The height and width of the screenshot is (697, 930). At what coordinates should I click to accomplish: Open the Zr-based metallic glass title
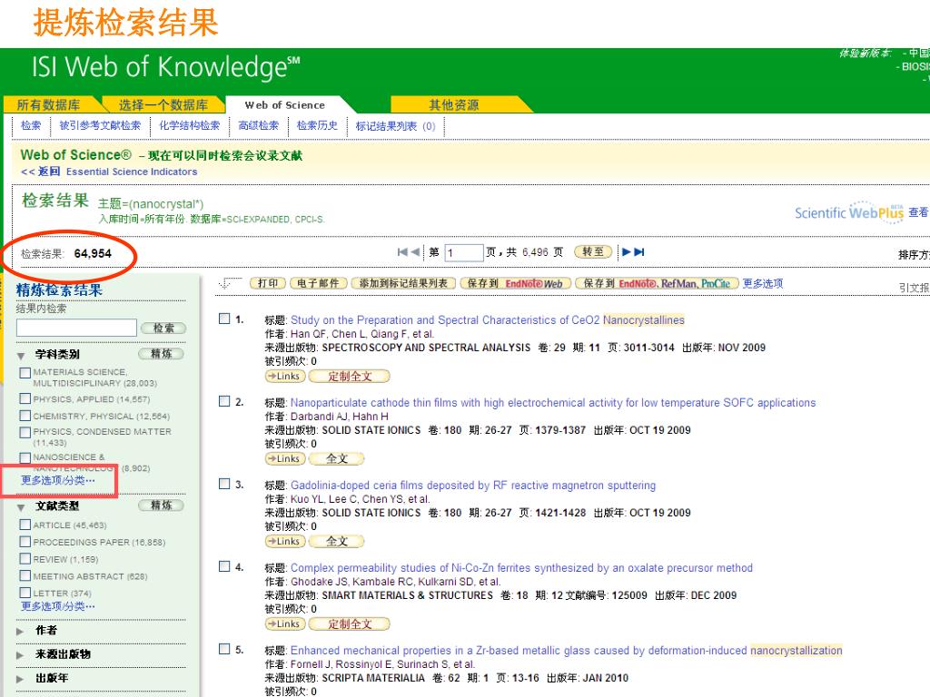point(567,651)
